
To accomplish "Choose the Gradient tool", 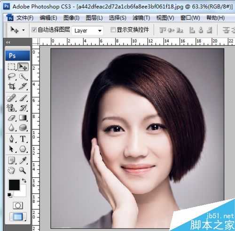I will [x=23, y=118].
